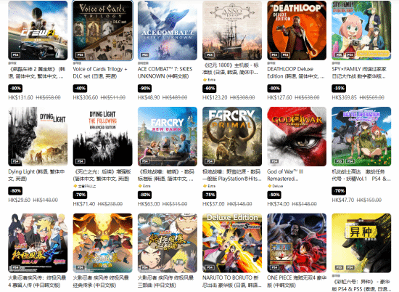399x292 pixels.
Task: Click the God of War III Remastered title
Action: (285, 175)
